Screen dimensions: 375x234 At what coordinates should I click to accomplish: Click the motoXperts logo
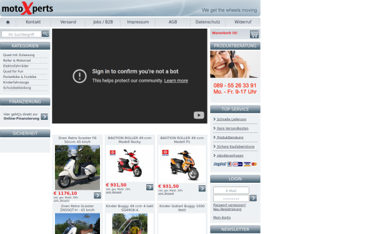click(27, 8)
